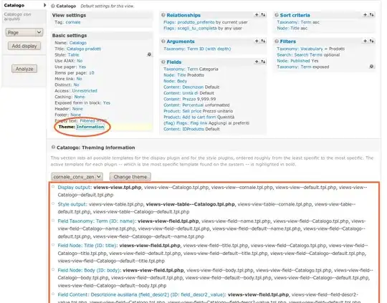Open Style output template link
Screen dimensions: 387x303
point(72,204)
